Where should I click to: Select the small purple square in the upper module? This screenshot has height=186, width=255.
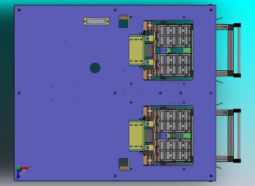click(164, 50)
